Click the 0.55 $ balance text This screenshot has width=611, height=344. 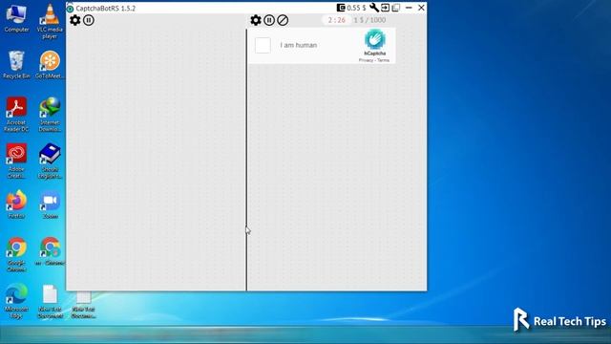356,8
